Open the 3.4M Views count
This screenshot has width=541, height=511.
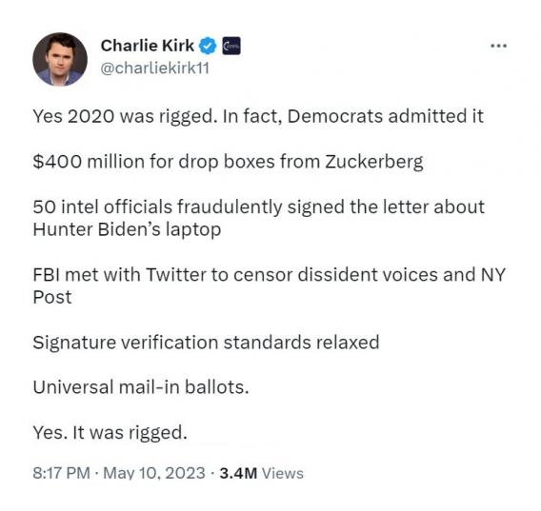[261, 473]
